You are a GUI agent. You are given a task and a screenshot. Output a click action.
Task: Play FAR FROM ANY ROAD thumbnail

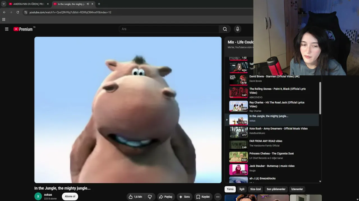tap(239, 145)
